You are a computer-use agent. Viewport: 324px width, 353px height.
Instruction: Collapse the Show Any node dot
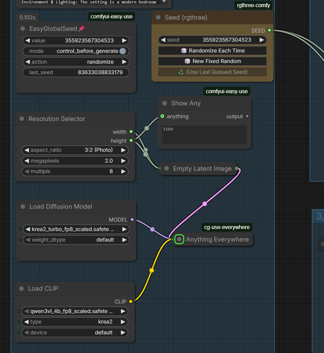point(165,103)
